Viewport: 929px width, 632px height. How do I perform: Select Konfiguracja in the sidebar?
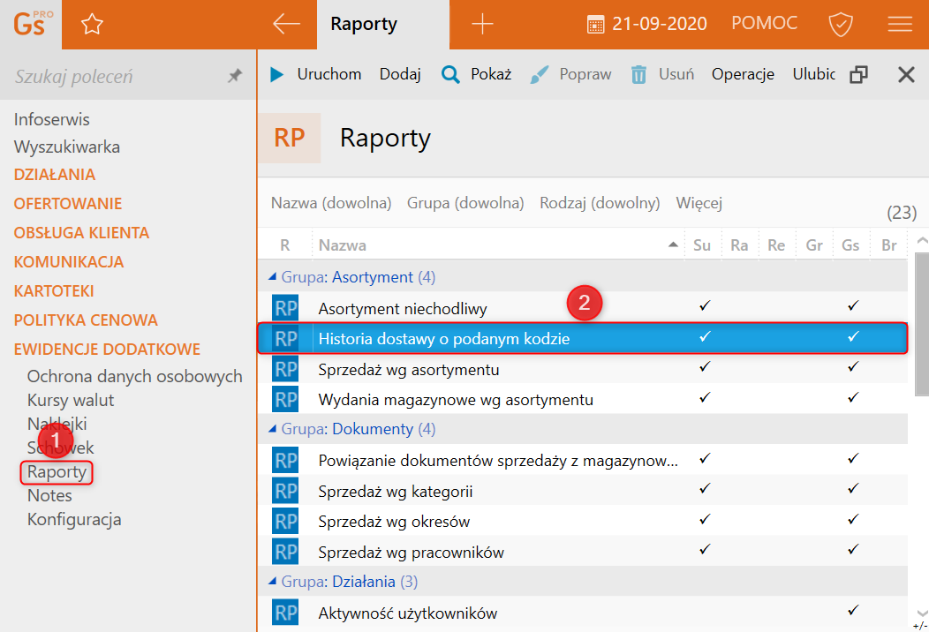[x=74, y=519]
